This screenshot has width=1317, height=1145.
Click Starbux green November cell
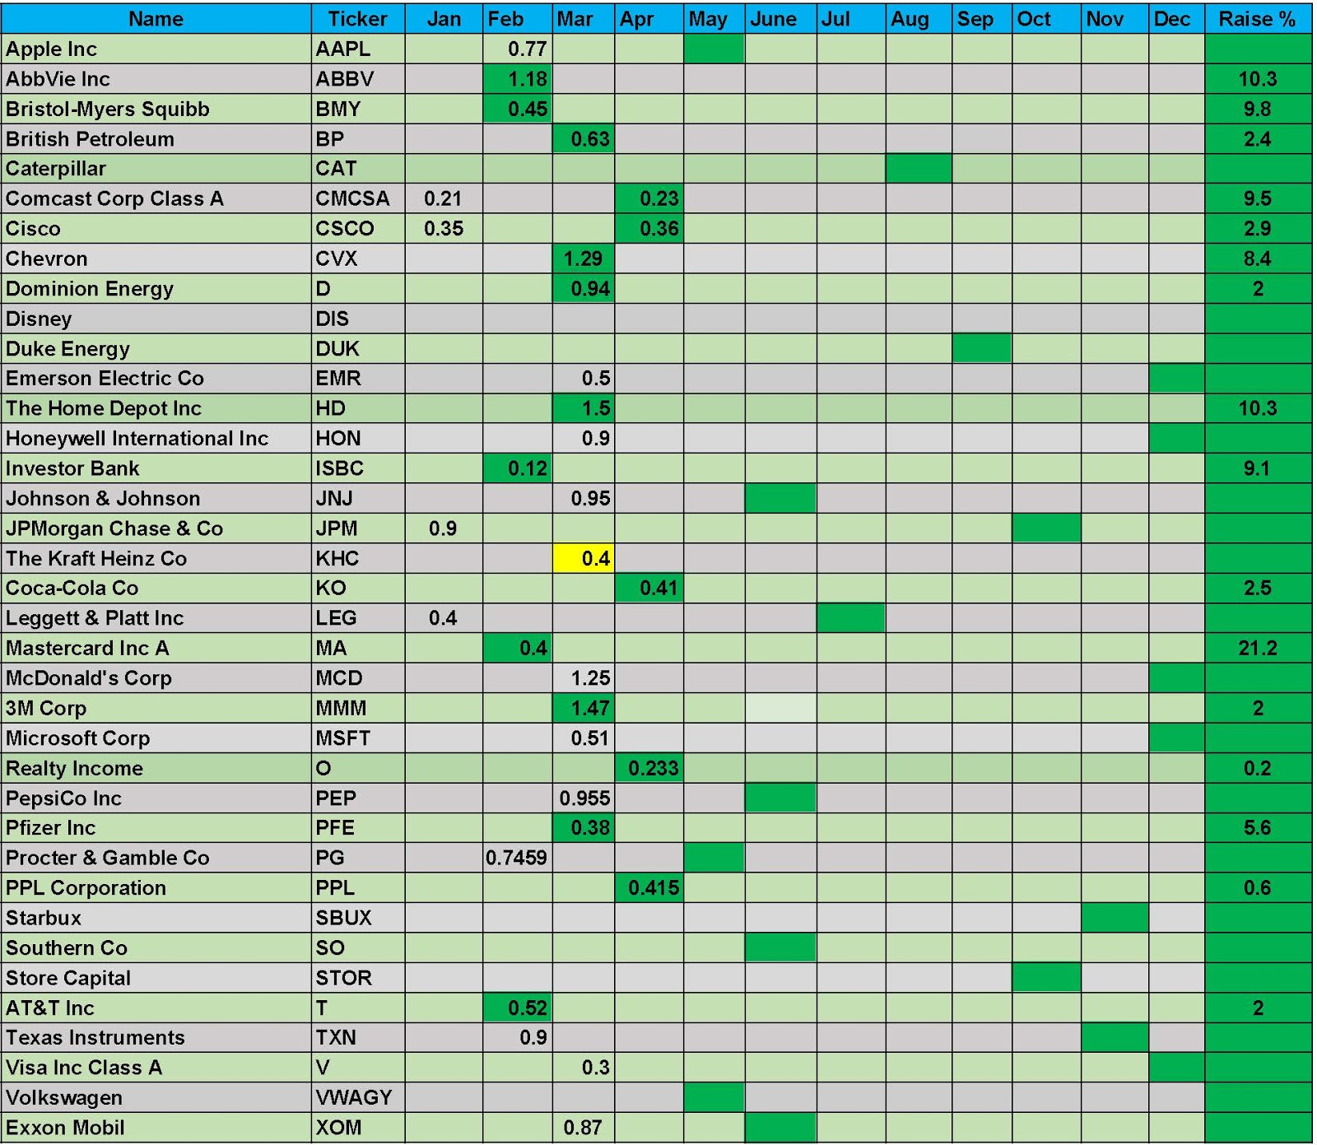click(1115, 917)
